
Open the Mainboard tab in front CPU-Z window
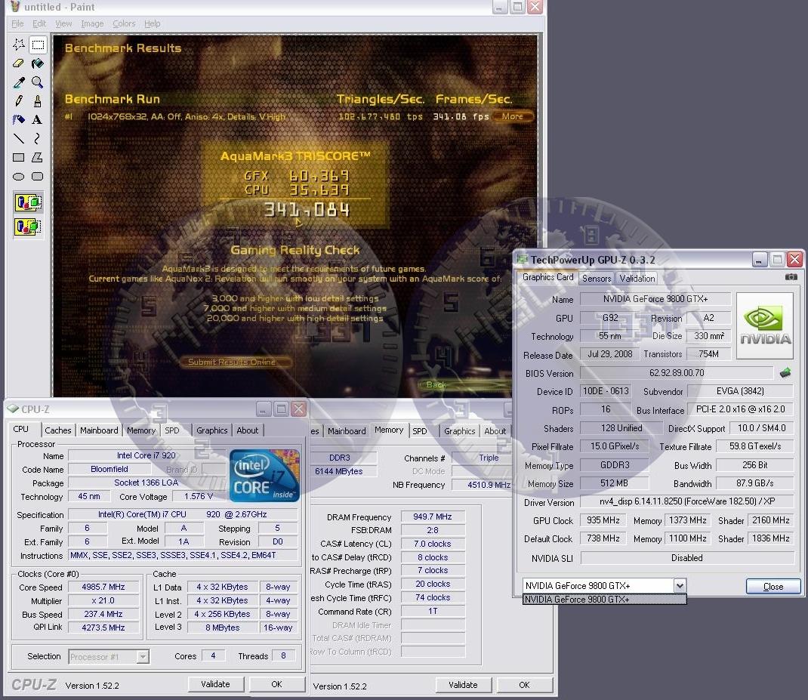pyautogui.click(x=99, y=430)
